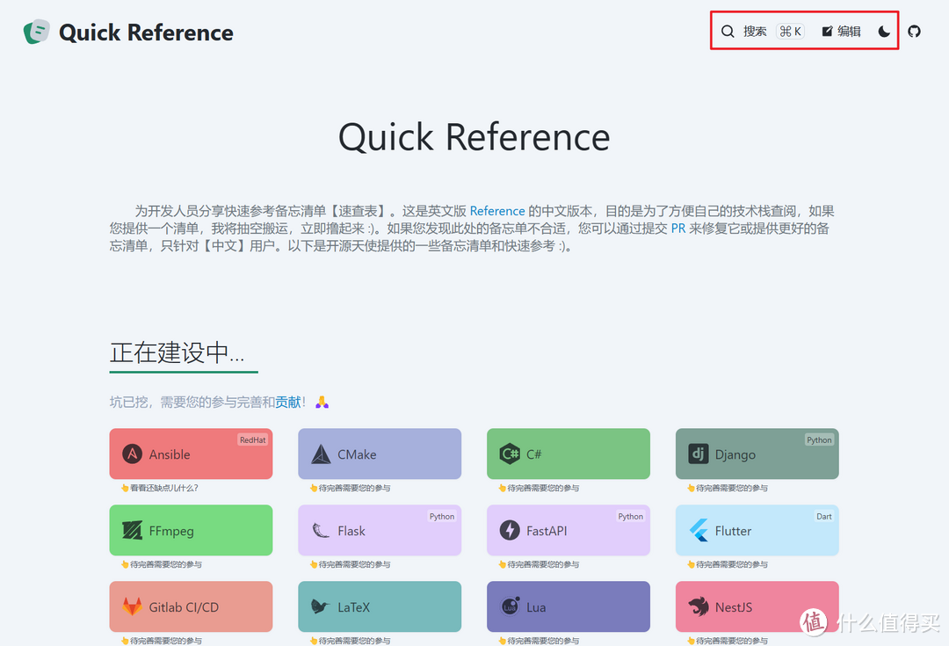Click the NestJS cat icon
Viewport: 949px width, 646px height.
(699, 606)
